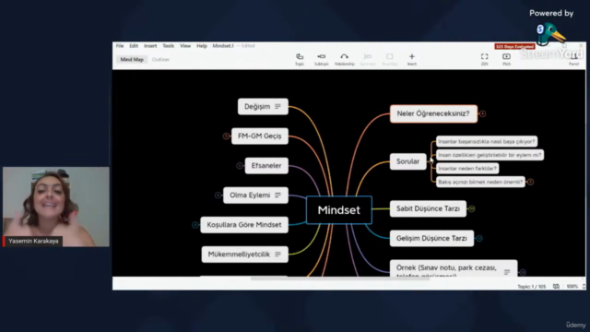Select the Mükemmelliyetcilik topic
The image size is (590, 332).
pos(244,255)
